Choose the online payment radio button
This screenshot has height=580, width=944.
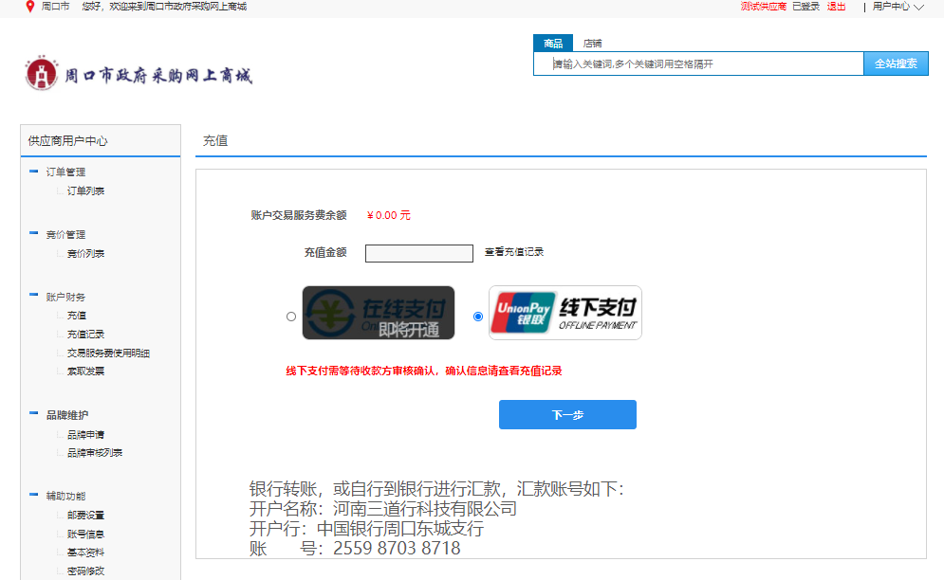291,317
